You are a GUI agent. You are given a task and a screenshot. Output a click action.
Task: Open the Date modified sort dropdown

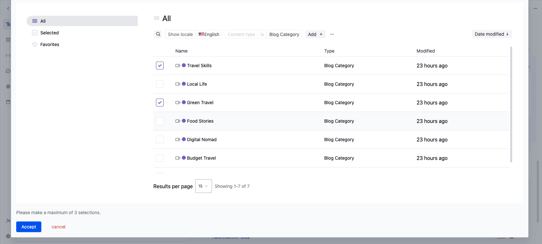point(492,34)
